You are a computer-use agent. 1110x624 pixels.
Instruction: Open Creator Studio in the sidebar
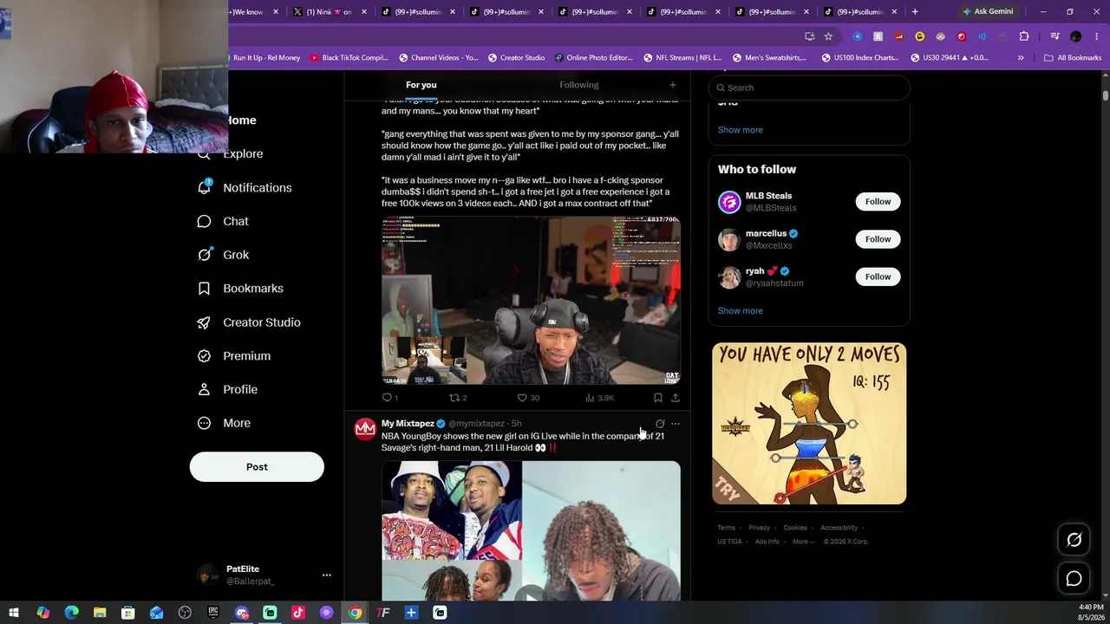coord(261,322)
